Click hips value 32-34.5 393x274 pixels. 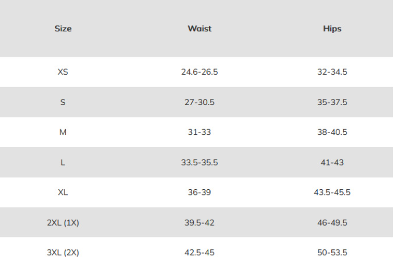click(x=332, y=72)
